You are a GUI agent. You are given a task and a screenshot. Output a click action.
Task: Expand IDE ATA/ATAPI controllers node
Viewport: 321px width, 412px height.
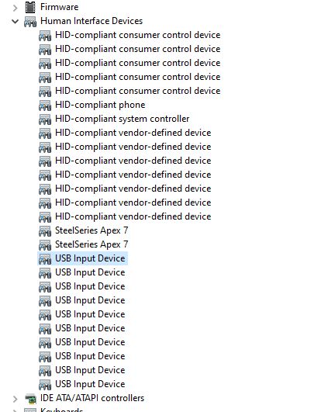click(x=16, y=399)
